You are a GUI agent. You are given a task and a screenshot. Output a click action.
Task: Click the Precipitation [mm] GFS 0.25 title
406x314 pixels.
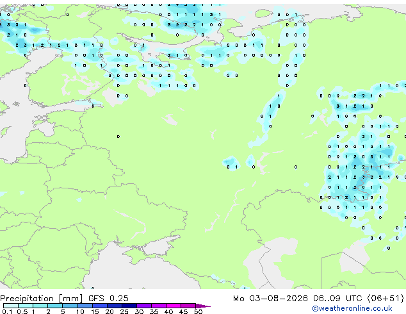click(x=64, y=299)
